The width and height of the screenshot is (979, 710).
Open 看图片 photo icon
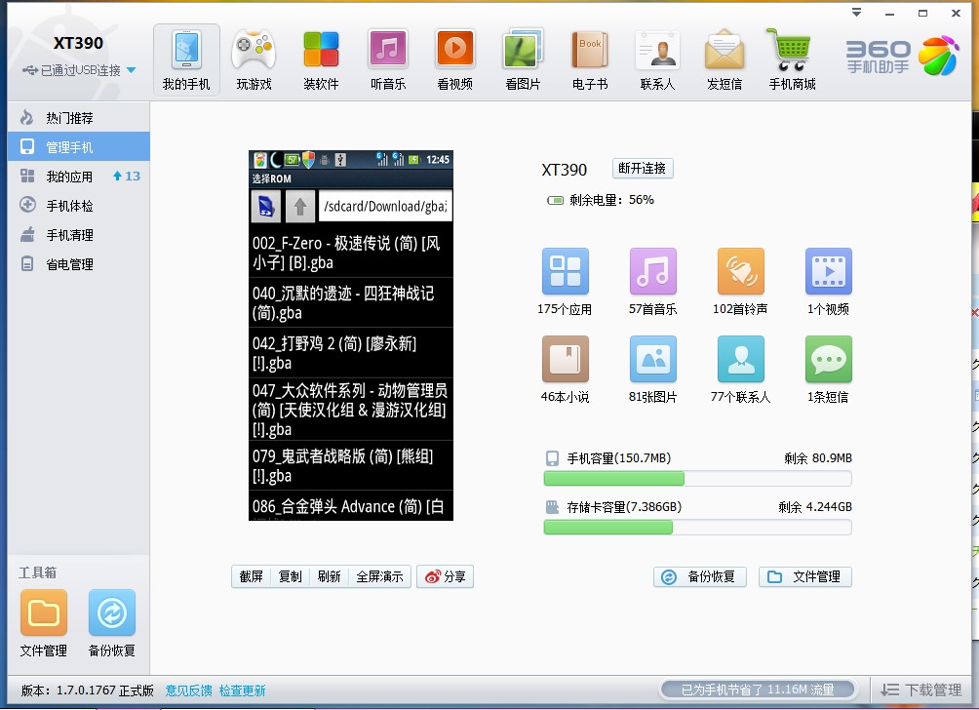[524, 59]
